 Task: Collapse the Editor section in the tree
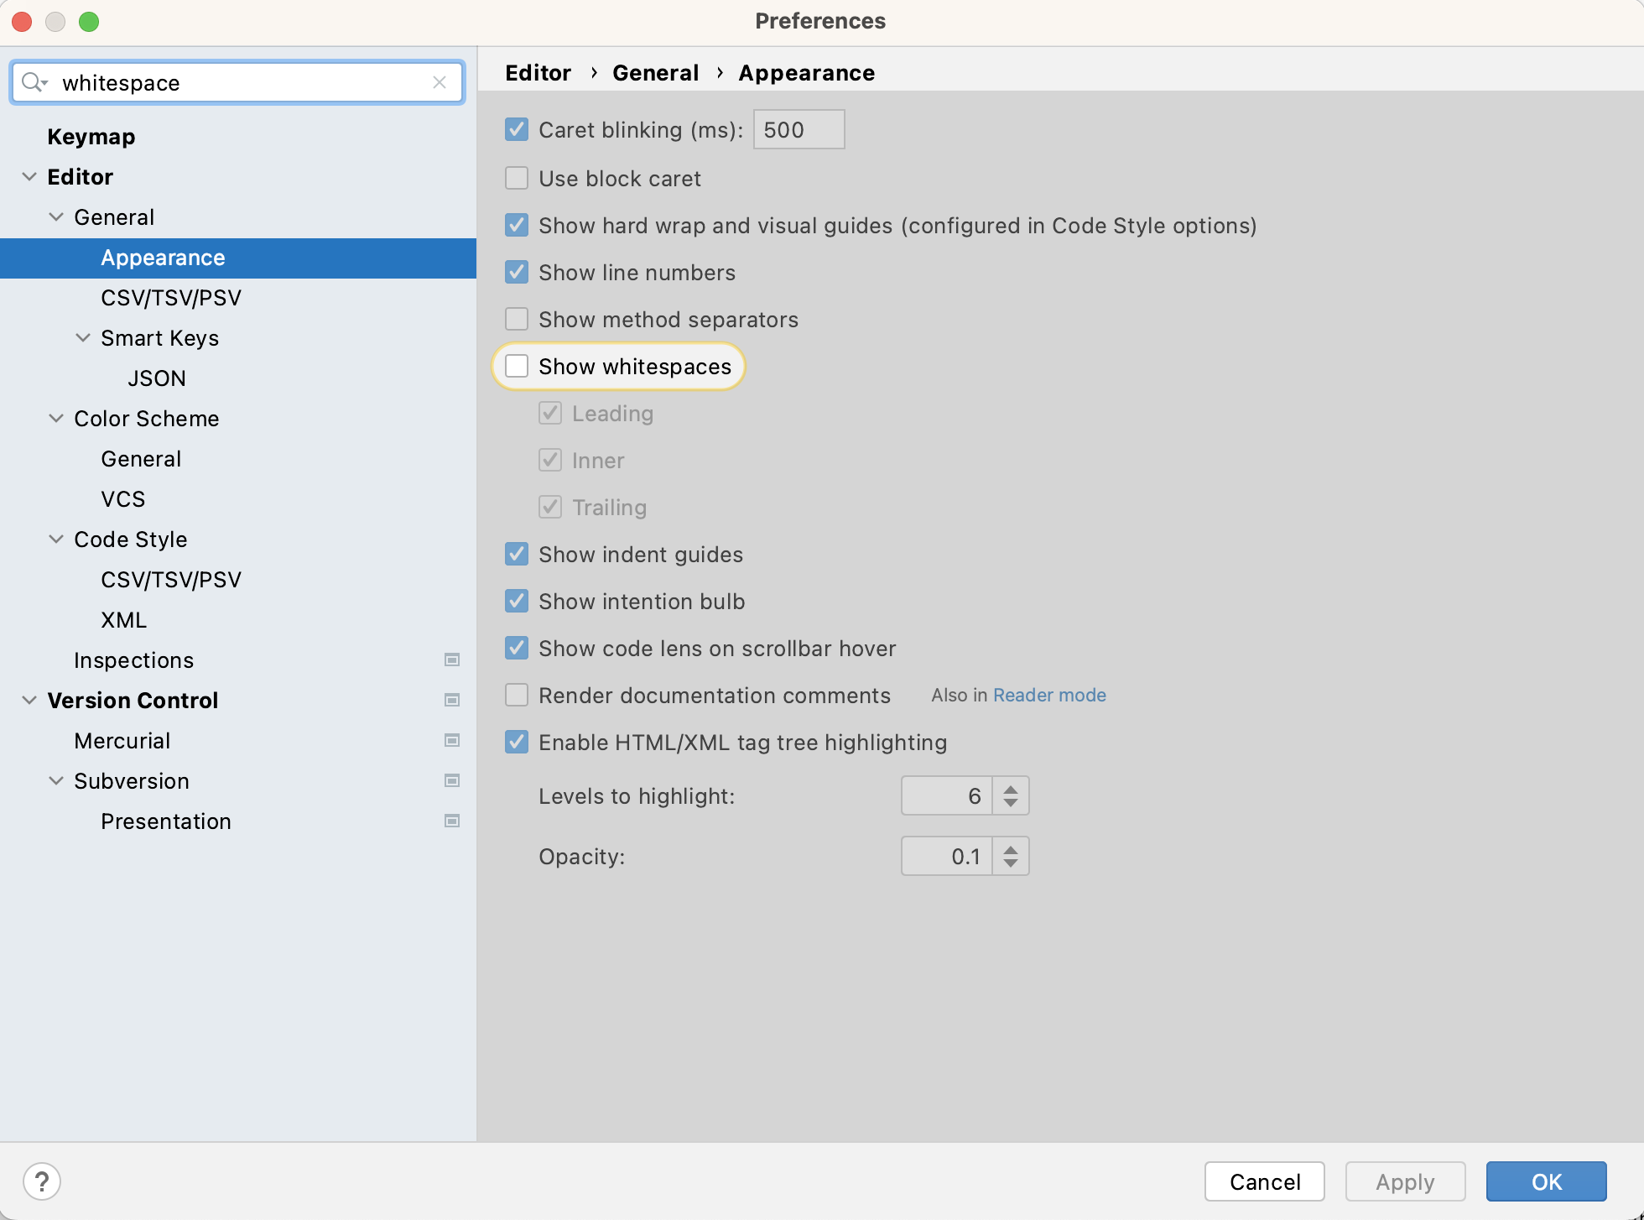pos(29,176)
